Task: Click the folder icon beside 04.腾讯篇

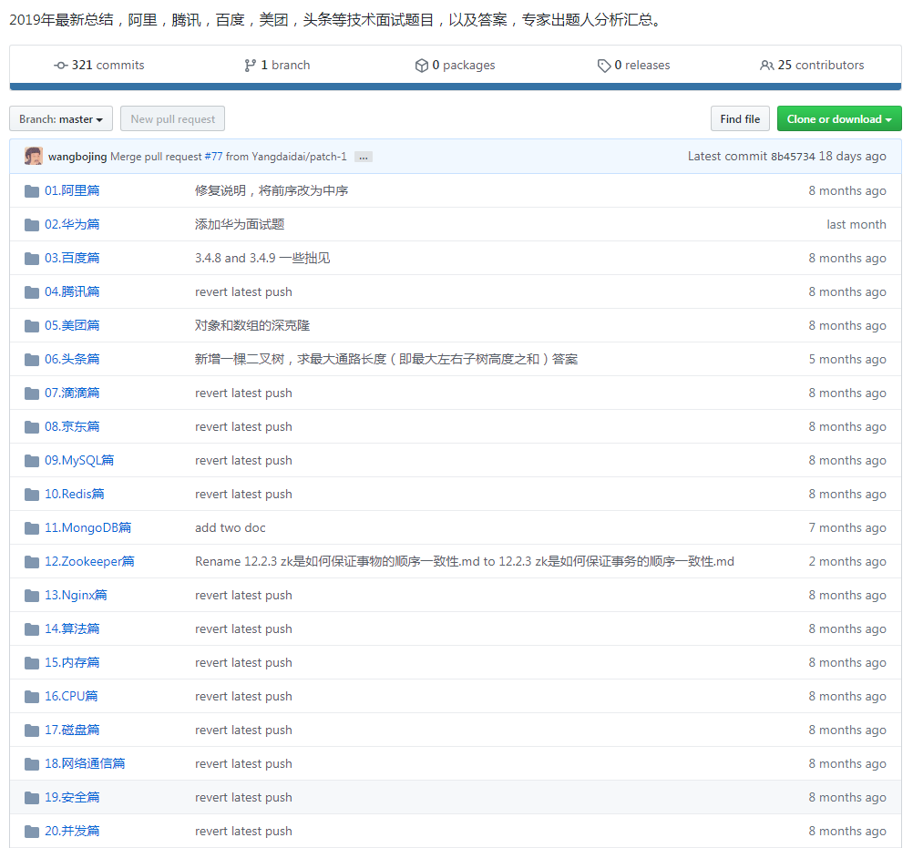Action: pos(32,292)
